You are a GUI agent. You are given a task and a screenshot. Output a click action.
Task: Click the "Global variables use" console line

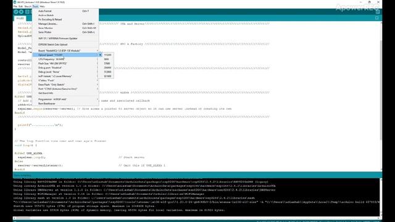(119, 210)
